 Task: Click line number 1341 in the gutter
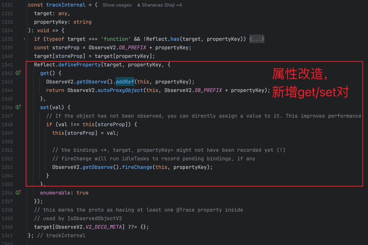click(7, 65)
